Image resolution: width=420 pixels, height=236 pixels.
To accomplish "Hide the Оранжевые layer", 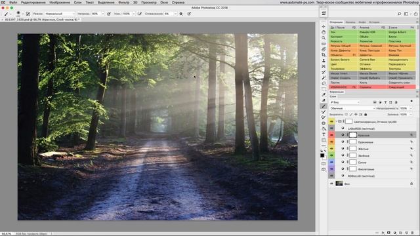I will point(331,142).
